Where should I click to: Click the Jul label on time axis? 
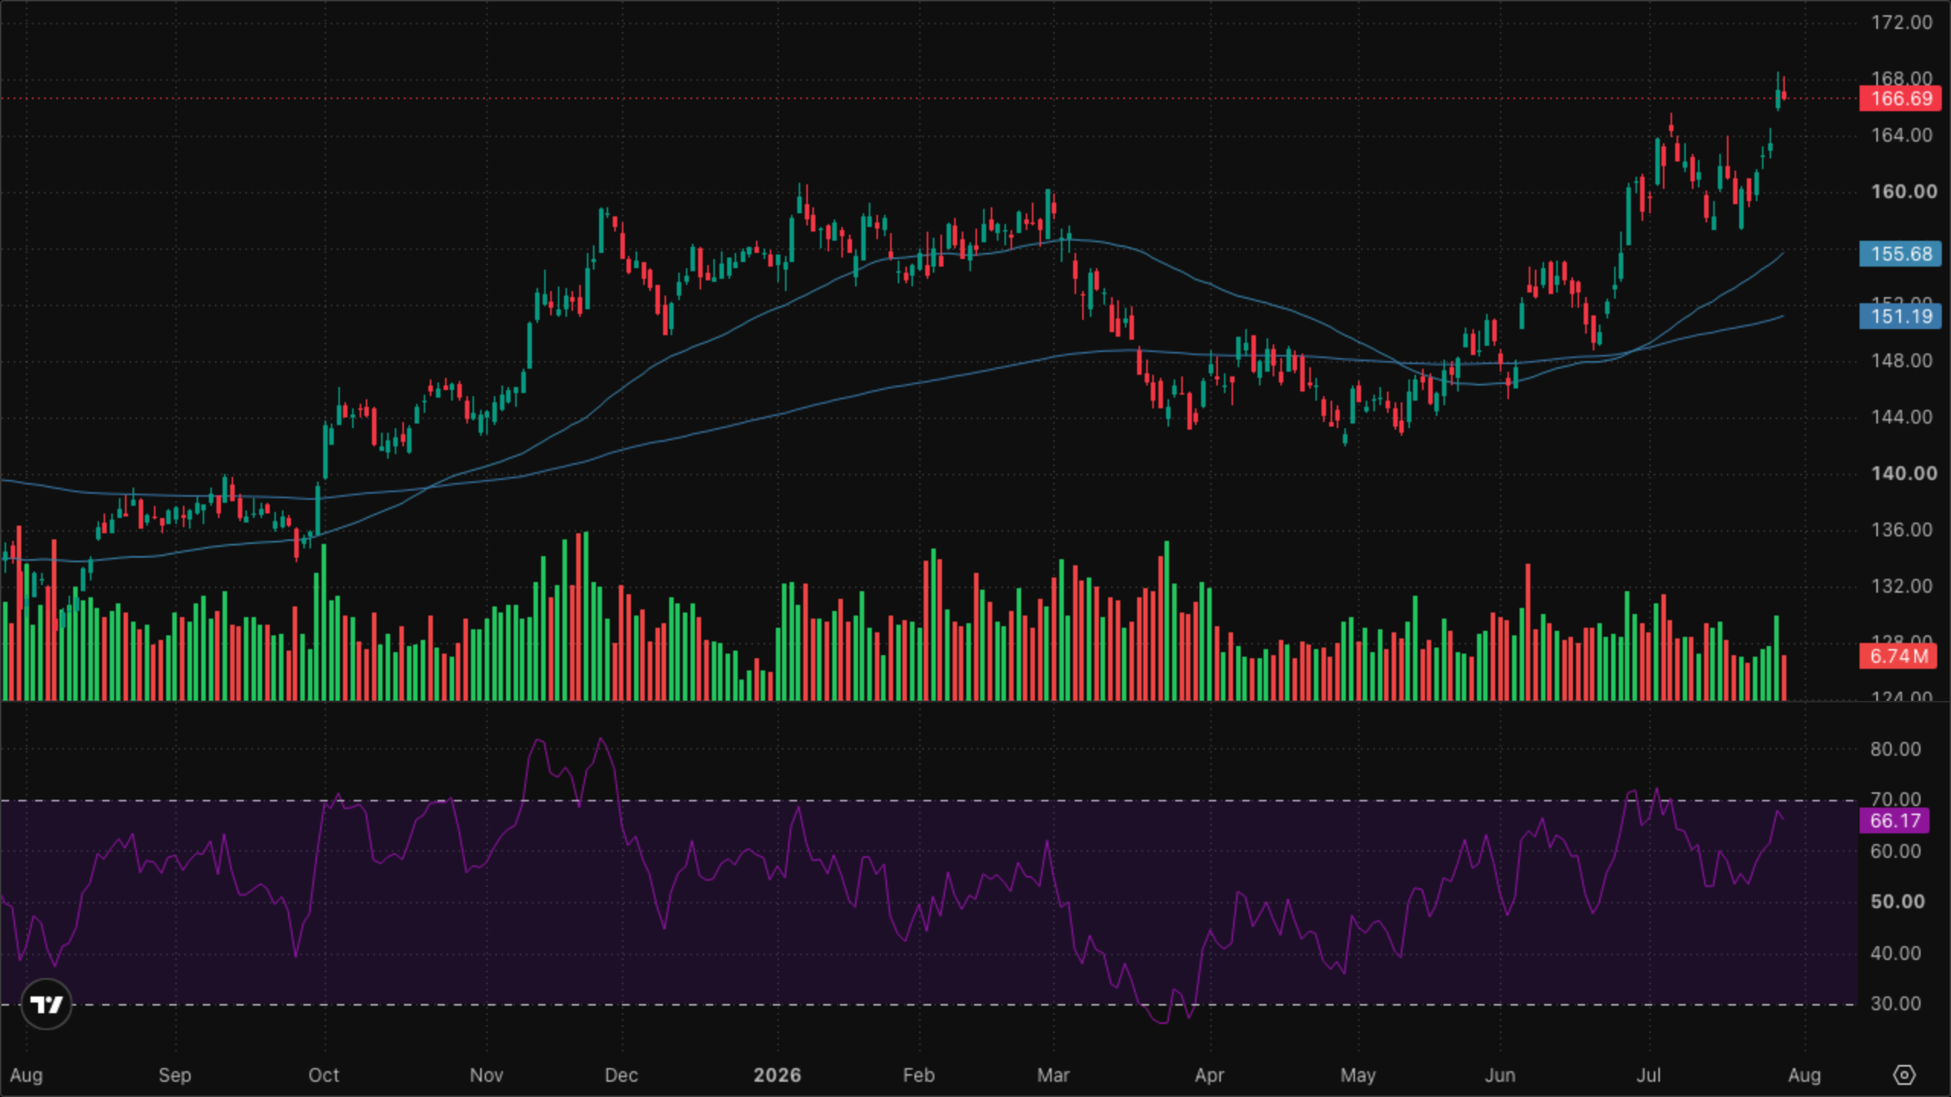click(x=1648, y=1075)
